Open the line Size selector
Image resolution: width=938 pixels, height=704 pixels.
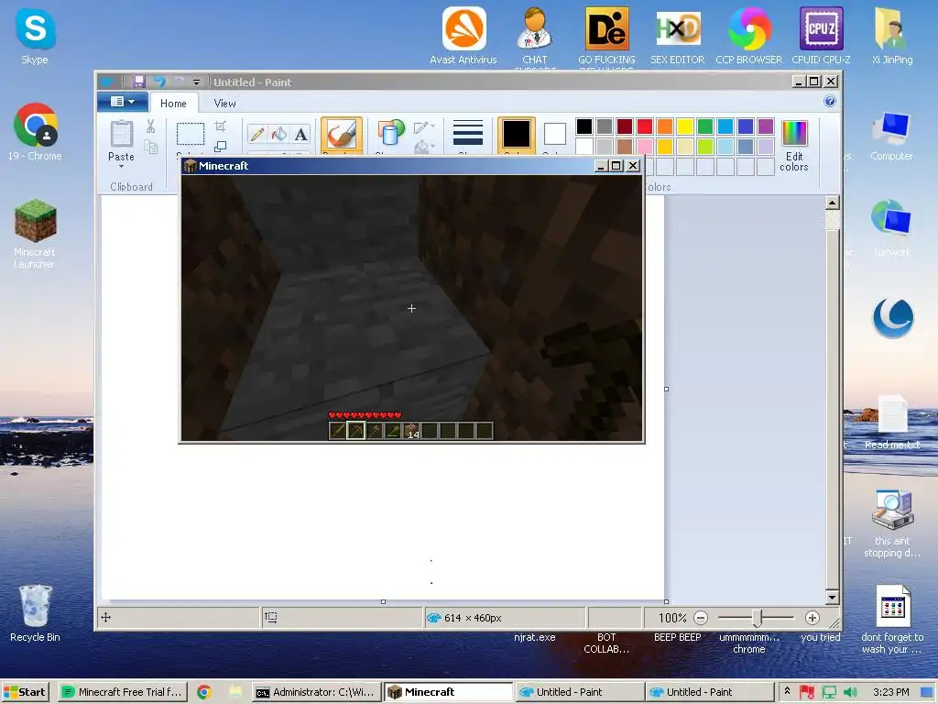(468, 133)
